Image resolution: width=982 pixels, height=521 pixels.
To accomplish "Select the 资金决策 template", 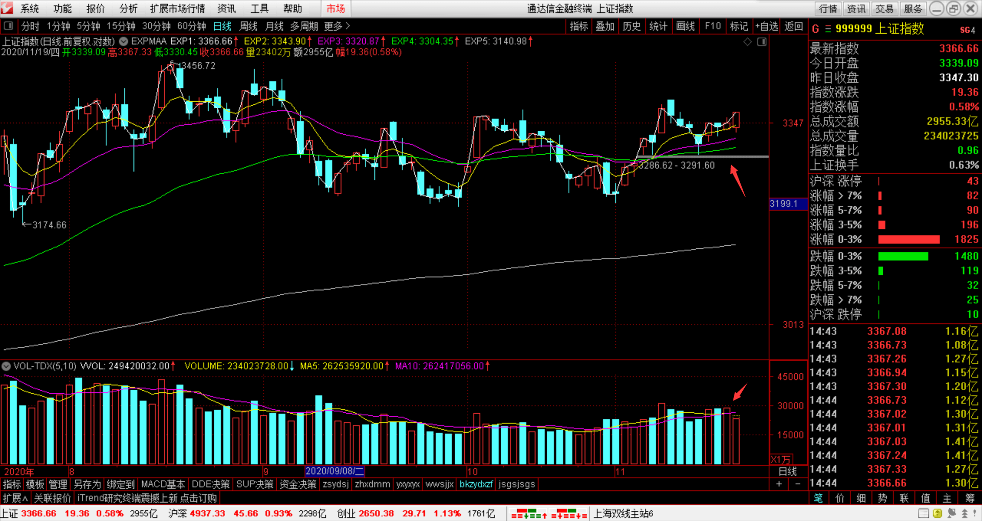I will pyautogui.click(x=298, y=484).
